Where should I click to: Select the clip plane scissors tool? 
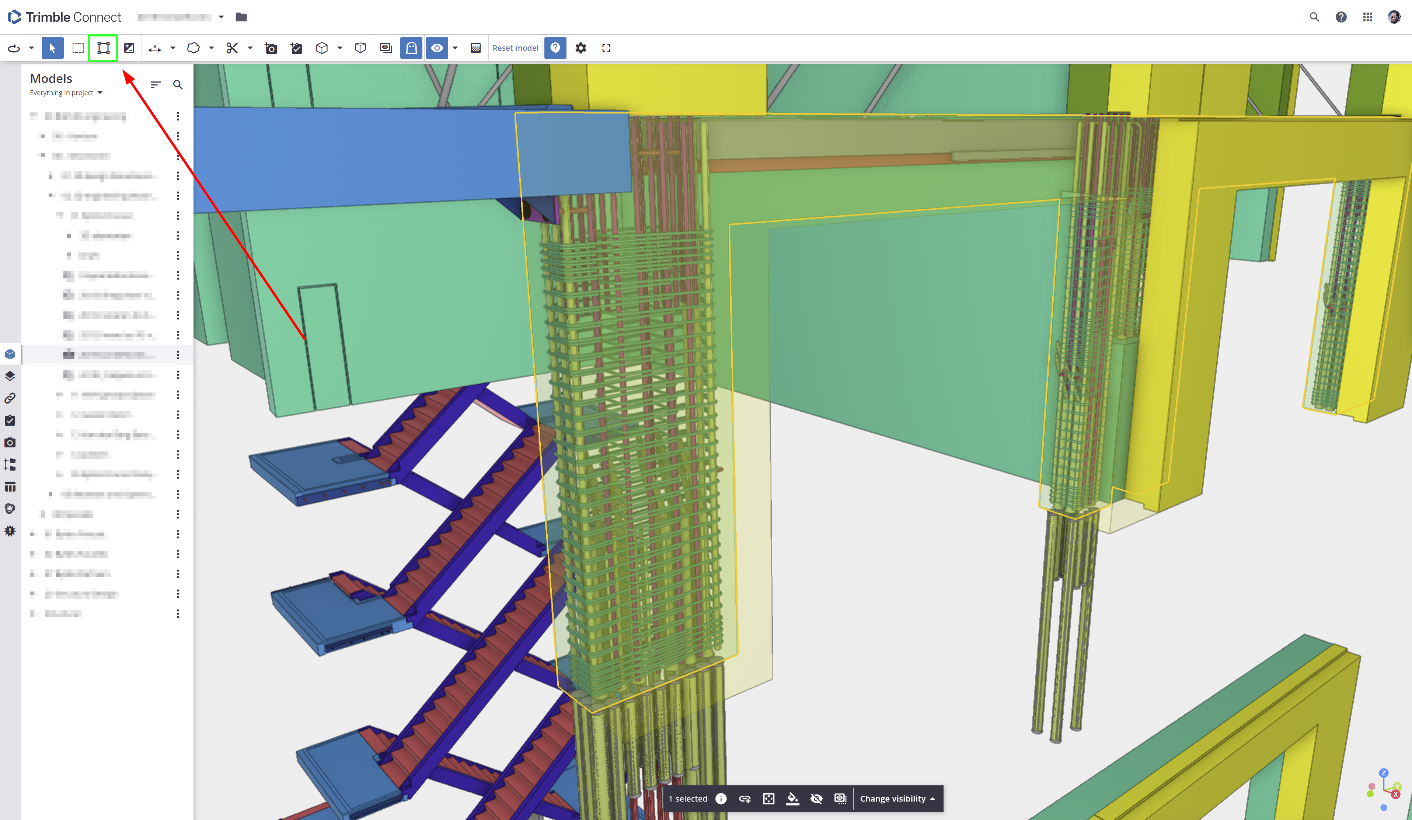point(232,48)
